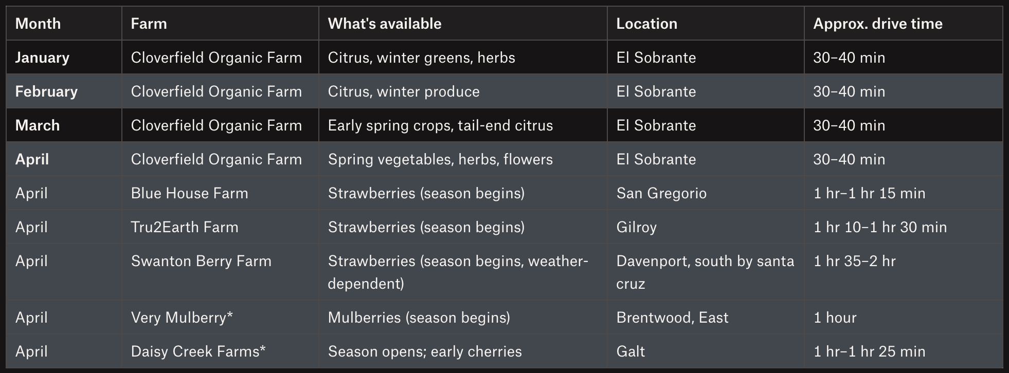The width and height of the screenshot is (1009, 373).
Task: Click Blue House Farm cell
Action: (220, 193)
